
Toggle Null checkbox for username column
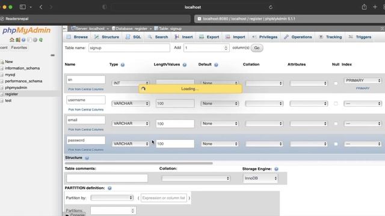pos(336,104)
